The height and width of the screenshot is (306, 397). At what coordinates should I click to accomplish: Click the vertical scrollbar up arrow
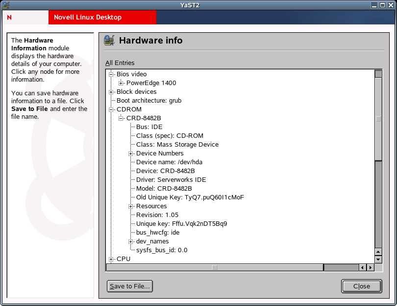378,252
